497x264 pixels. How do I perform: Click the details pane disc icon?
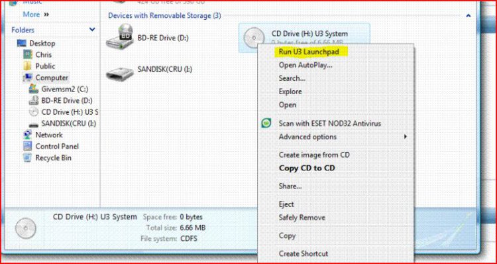pyautogui.click(x=25, y=228)
